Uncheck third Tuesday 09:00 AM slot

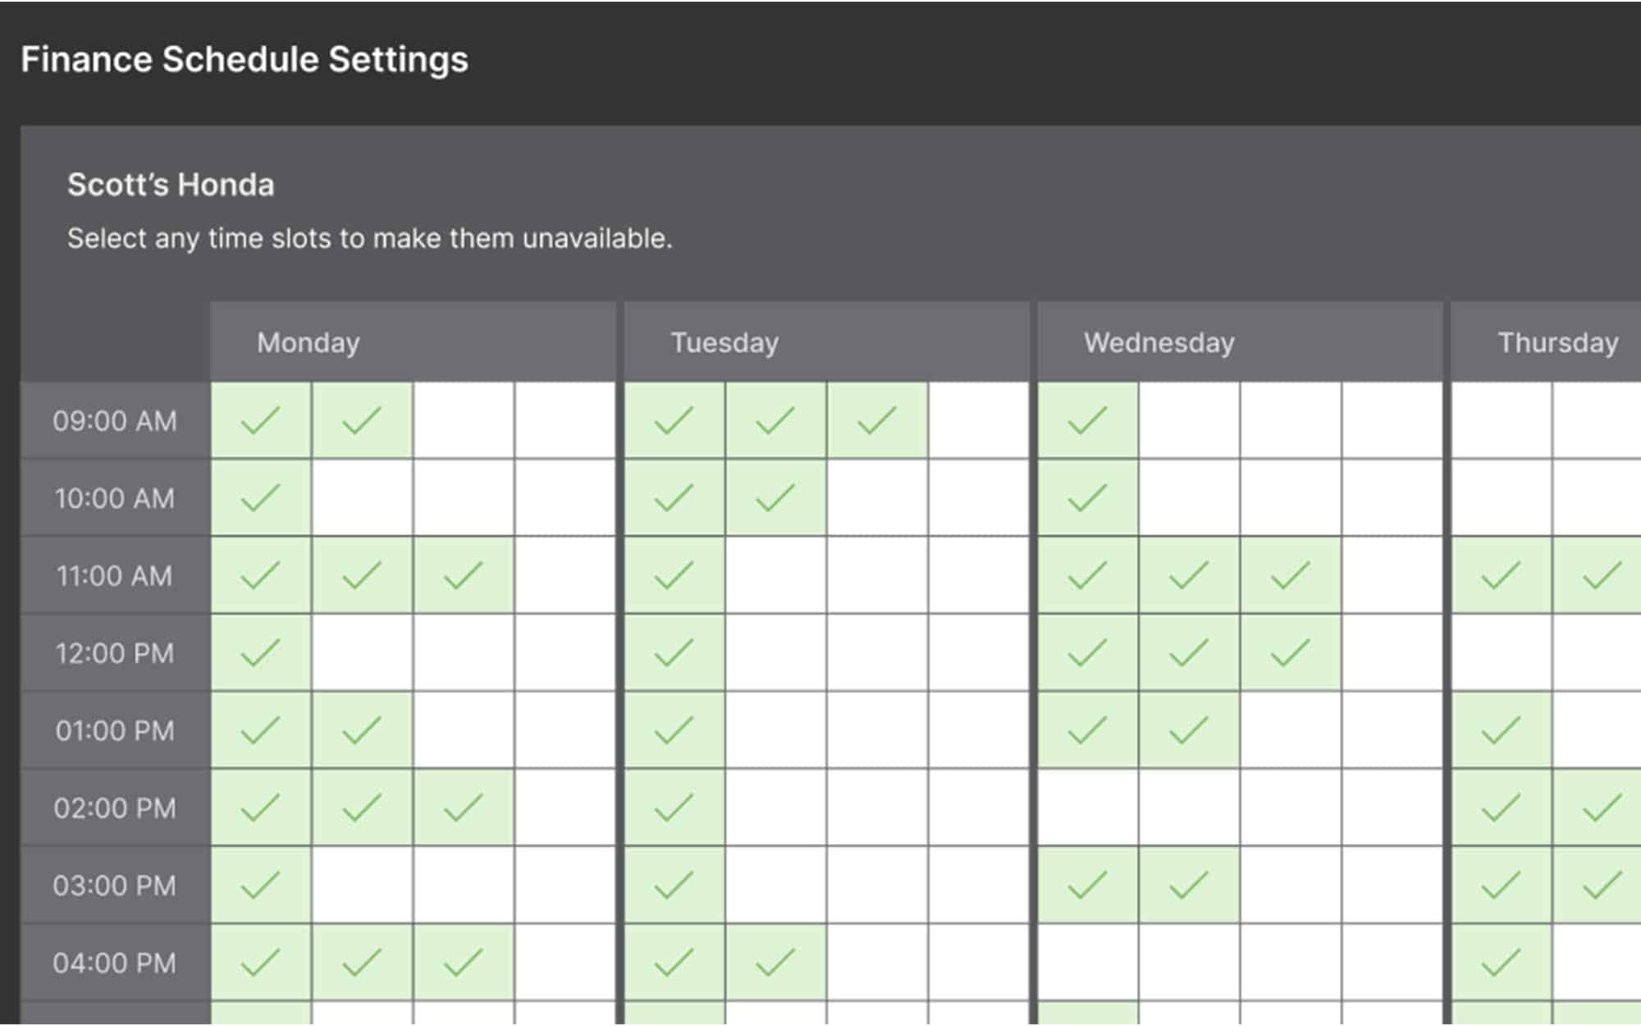pos(877,420)
